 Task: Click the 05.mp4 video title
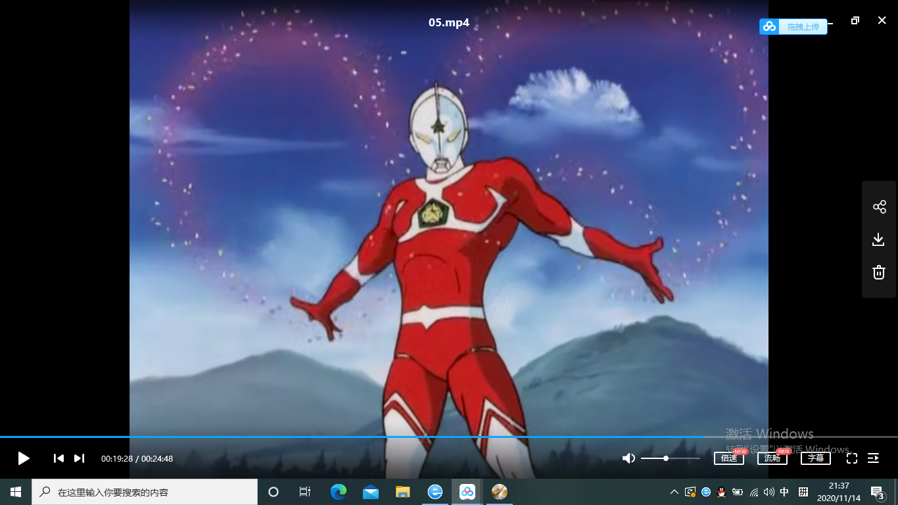point(449,23)
